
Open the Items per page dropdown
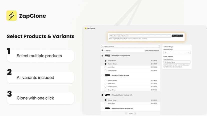pos(177,52)
